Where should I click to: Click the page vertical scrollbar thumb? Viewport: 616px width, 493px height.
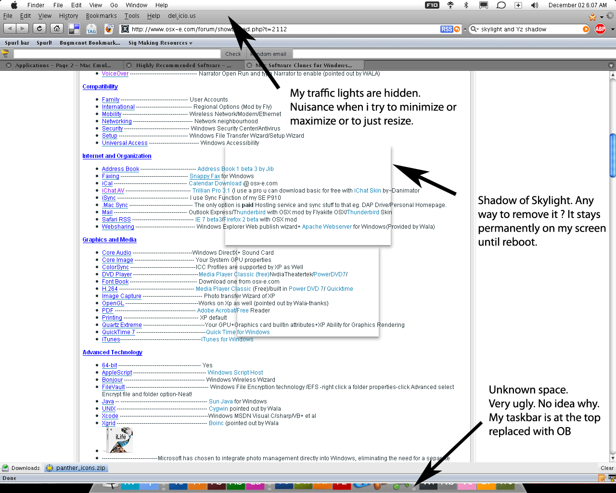(613, 155)
